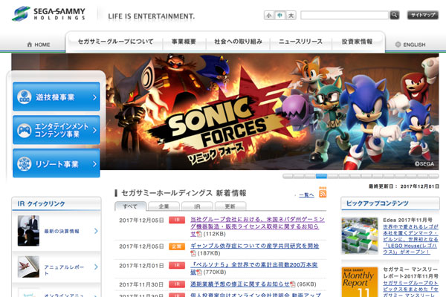This screenshot has height=297, width=446.
Task: Click the Sega Sammy Holdings logo
Action: pos(48,13)
